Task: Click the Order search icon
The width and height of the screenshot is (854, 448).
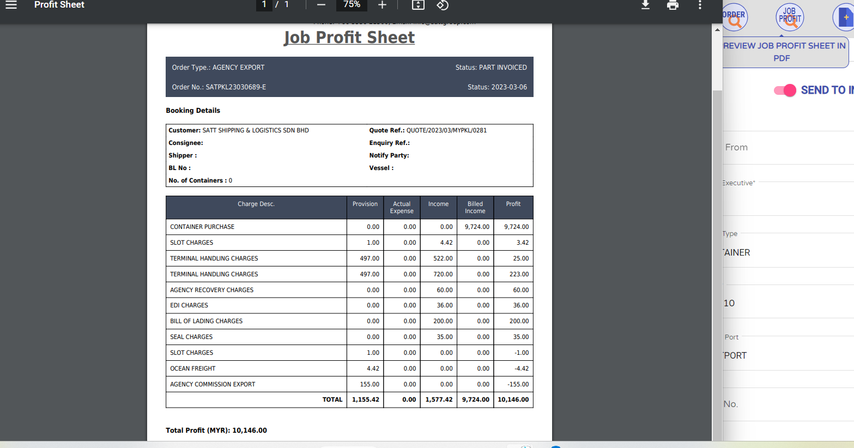Action: click(x=734, y=17)
